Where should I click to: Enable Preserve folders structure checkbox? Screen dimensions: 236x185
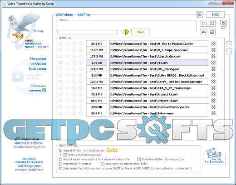click(65, 155)
